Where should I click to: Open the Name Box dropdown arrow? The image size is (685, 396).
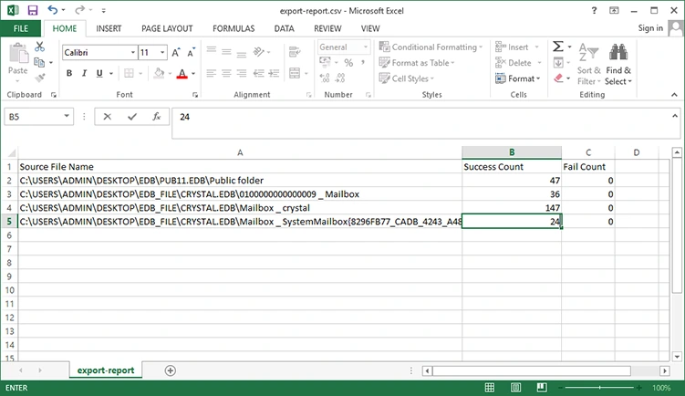coord(67,116)
